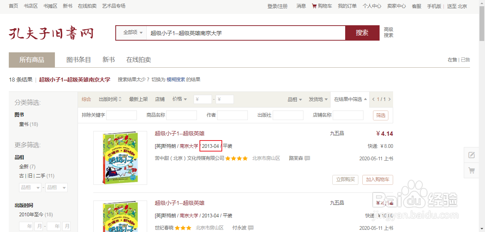The image size is (485, 232).
Task: Expand the 出版时间 sort dropdown
Action: click(x=110, y=99)
